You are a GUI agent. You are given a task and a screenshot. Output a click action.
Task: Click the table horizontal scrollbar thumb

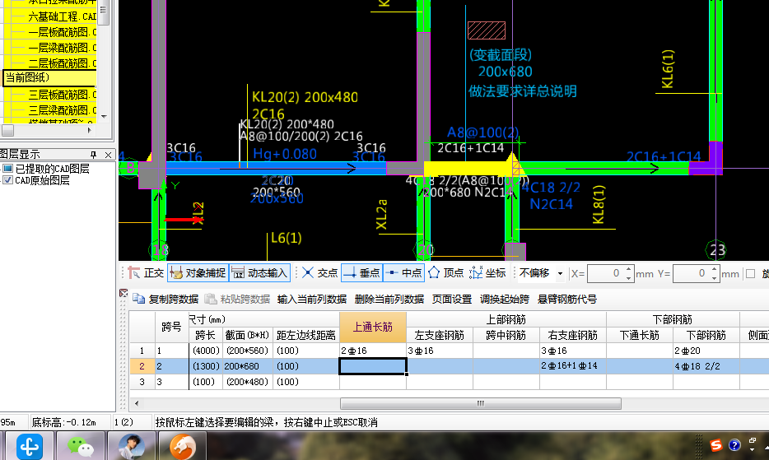click(x=481, y=403)
